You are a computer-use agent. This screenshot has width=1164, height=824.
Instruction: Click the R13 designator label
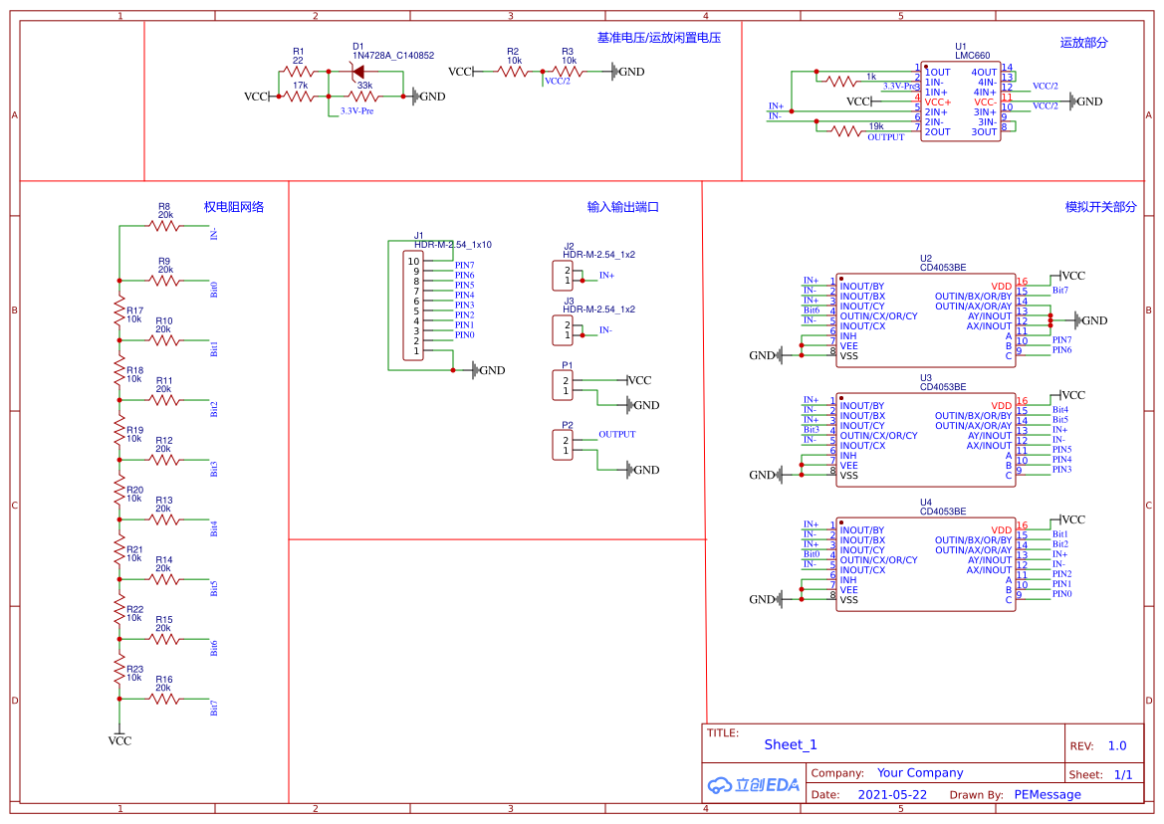click(x=164, y=501)
